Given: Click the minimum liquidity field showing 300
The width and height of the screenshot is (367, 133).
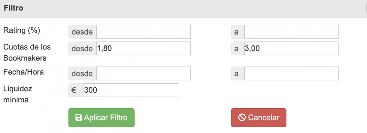Looking at the screenshot, I should (131, 90).
